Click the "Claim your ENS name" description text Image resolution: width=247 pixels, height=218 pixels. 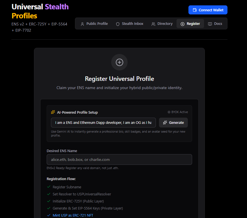pyautogui.click(x=119, y=88)
